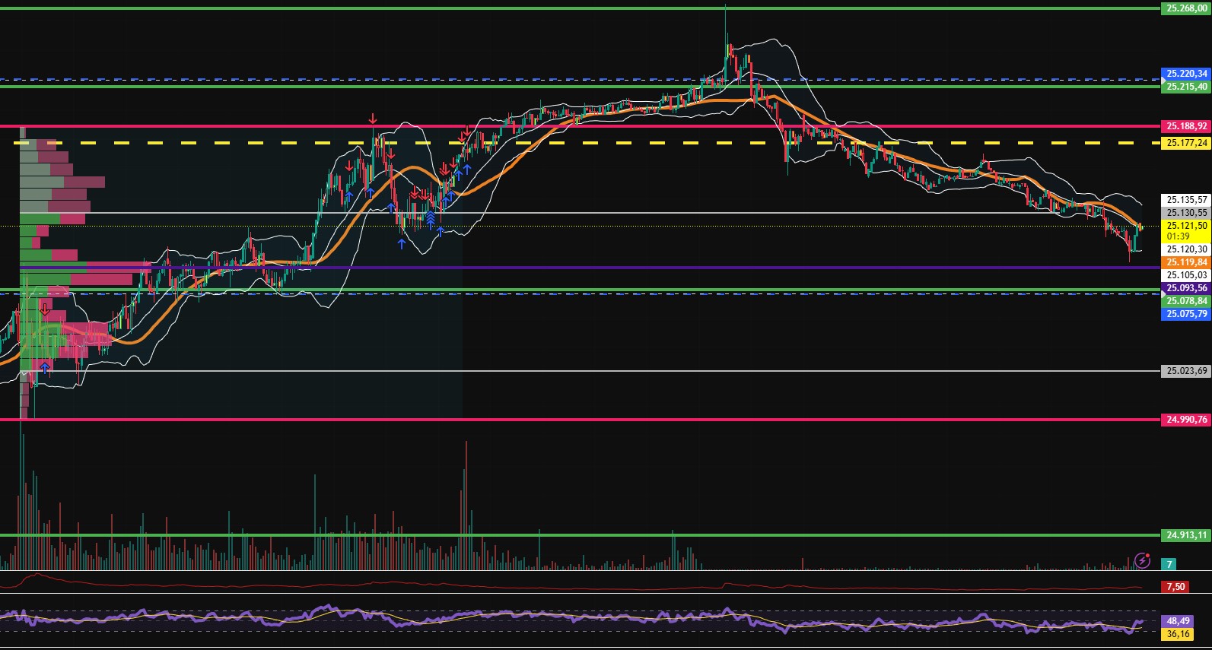This screenshot has height=650, width=1212.
Task: Select the yellow 25.177,24 price label
Action: pyautogui.click(x=1186, y=143)
